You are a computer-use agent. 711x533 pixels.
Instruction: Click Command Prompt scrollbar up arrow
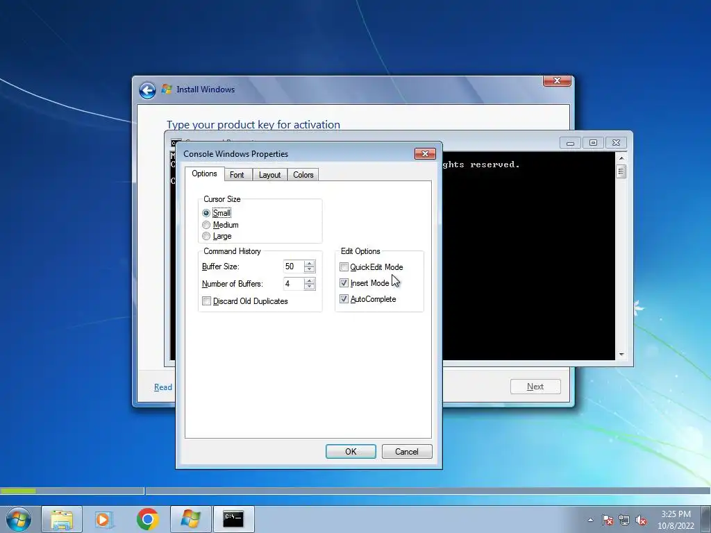pyautogui.click(x=621, y=158)
